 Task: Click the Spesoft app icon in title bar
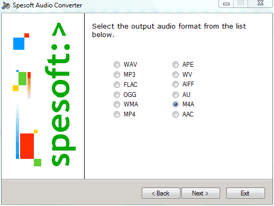click(x=6, y=5)
